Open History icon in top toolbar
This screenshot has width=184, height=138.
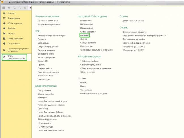coord(14,8)
